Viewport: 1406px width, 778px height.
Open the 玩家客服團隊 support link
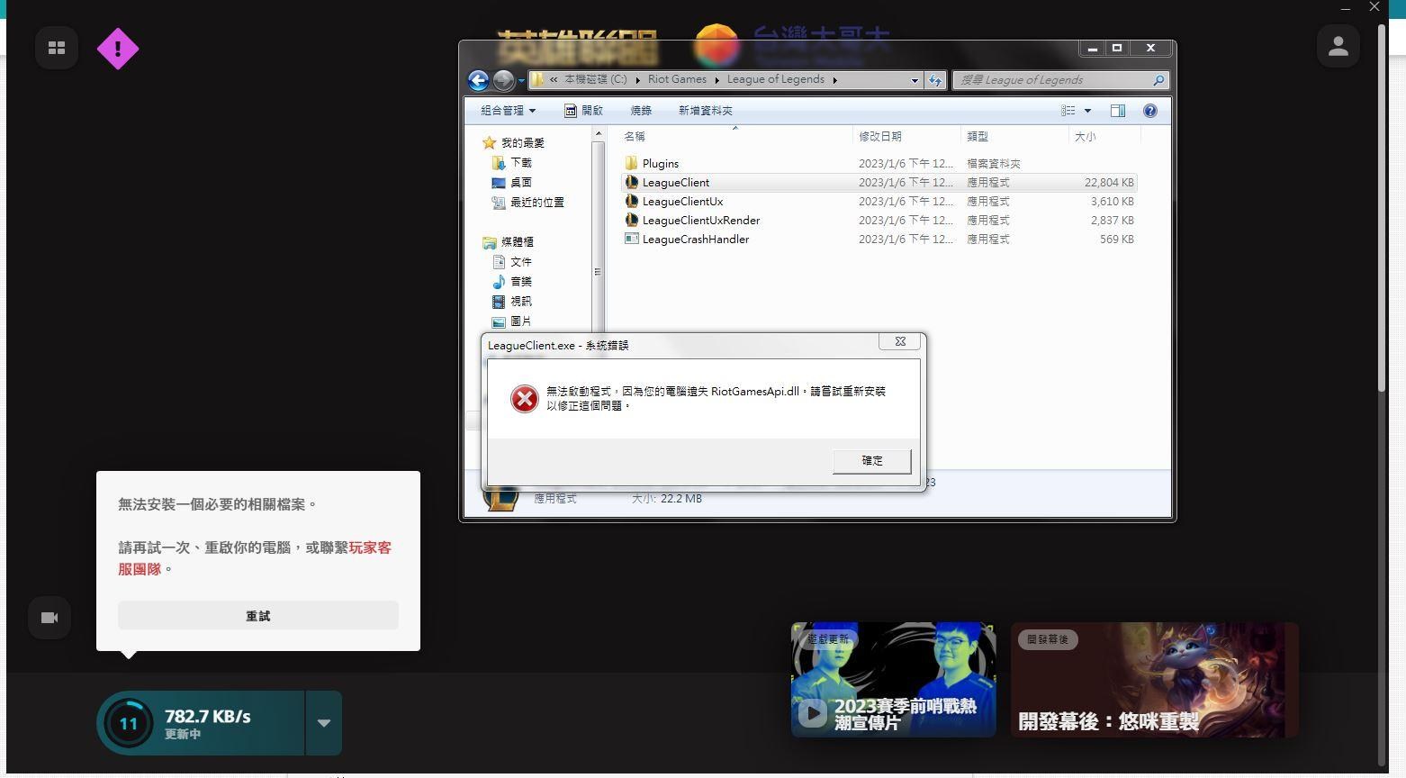click(255, 558)
